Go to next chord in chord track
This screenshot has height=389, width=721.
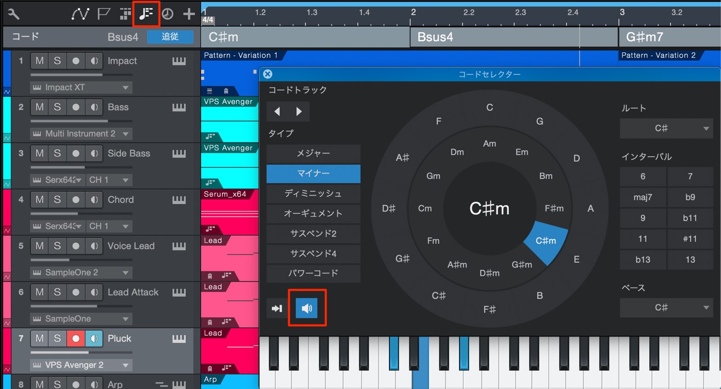[x=299, y=111]
